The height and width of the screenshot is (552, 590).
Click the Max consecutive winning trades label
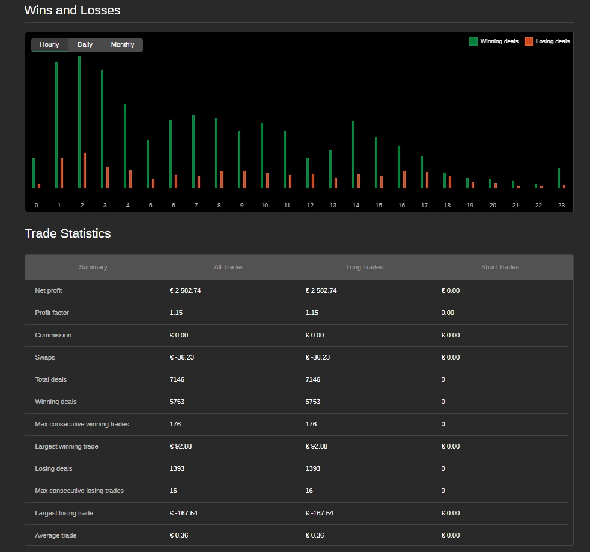pos(82,424)
